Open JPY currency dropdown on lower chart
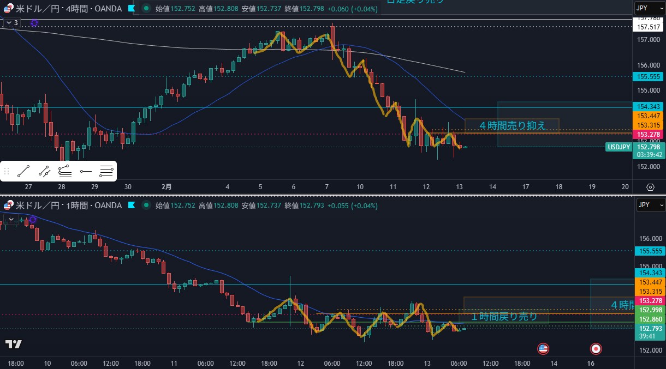 click(x=650, y=205)
